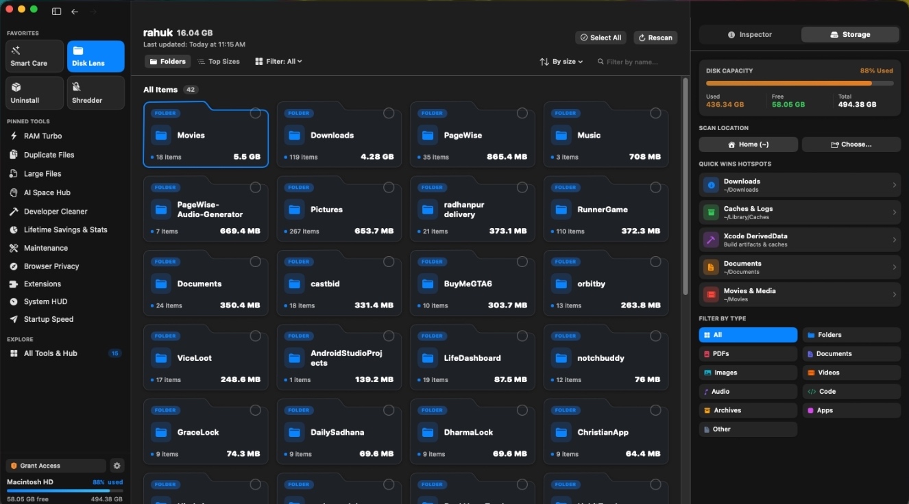Filter by Code type
This screenshot has width=909, height=504.
[x=851, y=392]
